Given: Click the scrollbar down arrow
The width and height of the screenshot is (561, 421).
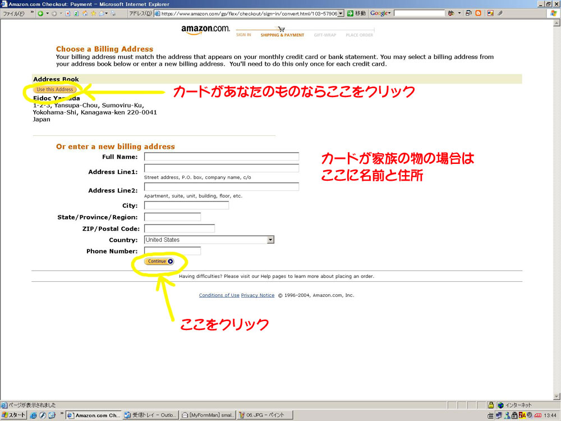Looking at the screenshot, I should [557, 396].
